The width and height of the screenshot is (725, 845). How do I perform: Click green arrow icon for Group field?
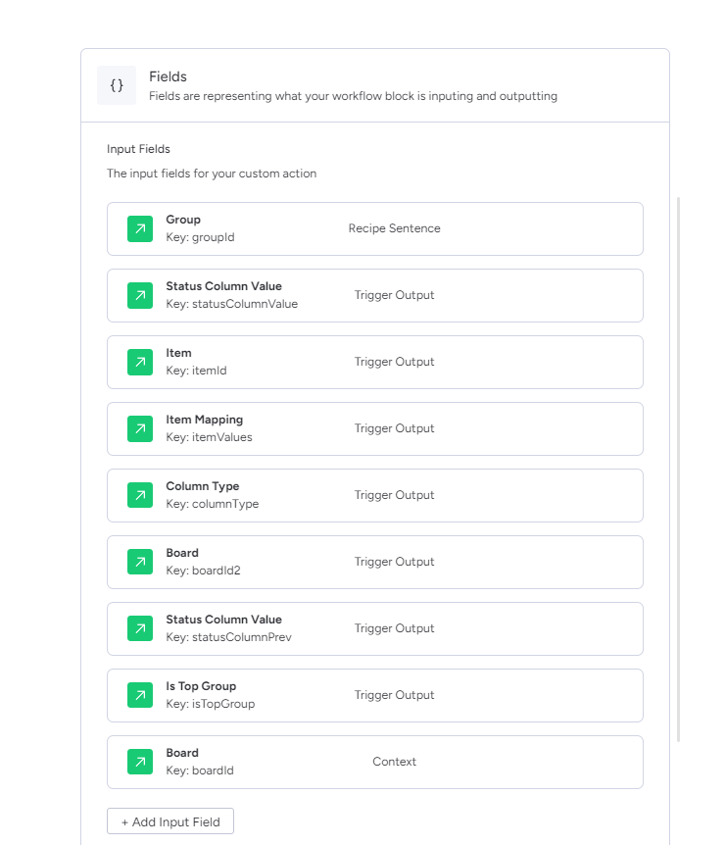tap(140, 229)
